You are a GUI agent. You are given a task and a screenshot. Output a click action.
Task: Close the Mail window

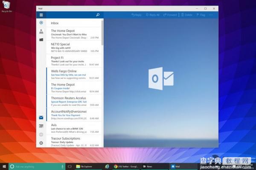214,8
